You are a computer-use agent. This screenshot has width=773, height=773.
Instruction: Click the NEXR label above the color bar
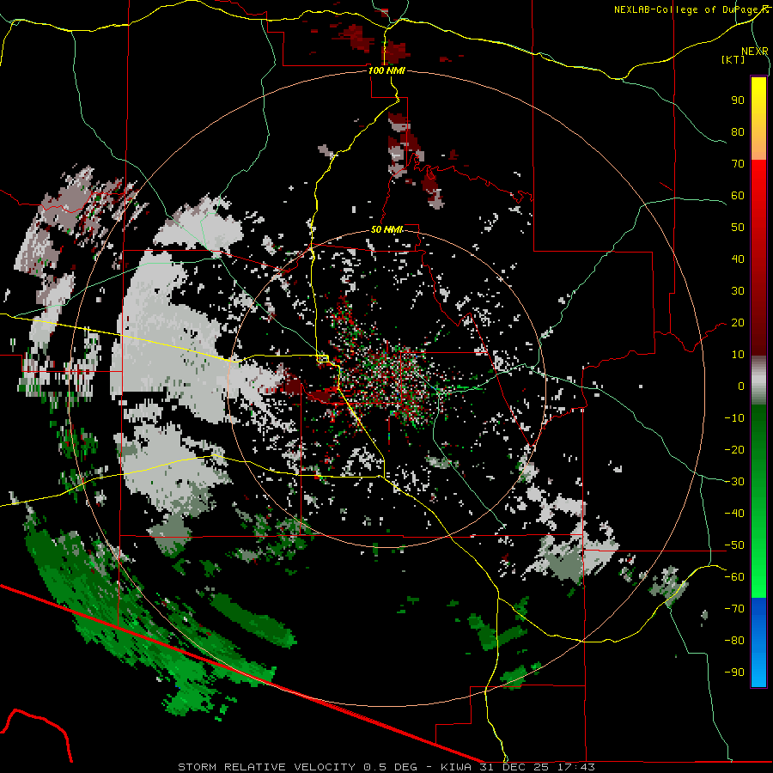coord(755,52)
